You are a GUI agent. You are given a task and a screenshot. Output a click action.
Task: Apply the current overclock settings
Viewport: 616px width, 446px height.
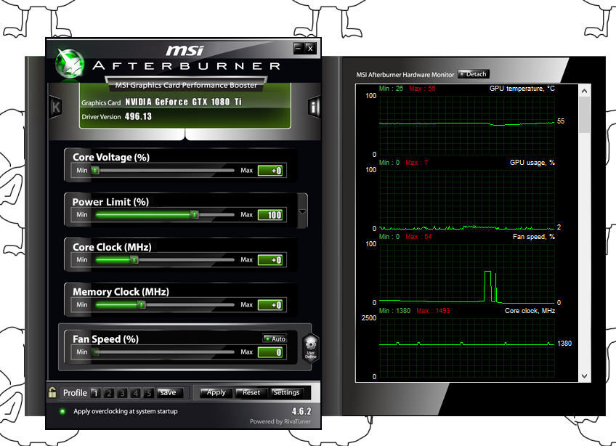pyautogui.click(x=215, y=392)
